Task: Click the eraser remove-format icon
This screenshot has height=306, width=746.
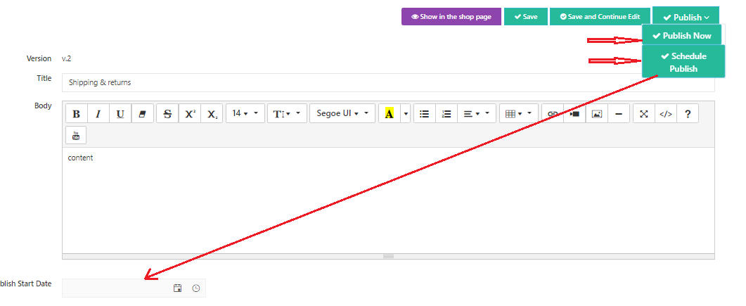Action: (x=142, y=114)
